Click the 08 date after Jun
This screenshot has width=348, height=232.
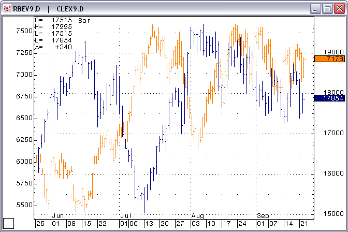click(x=71, y=224)
